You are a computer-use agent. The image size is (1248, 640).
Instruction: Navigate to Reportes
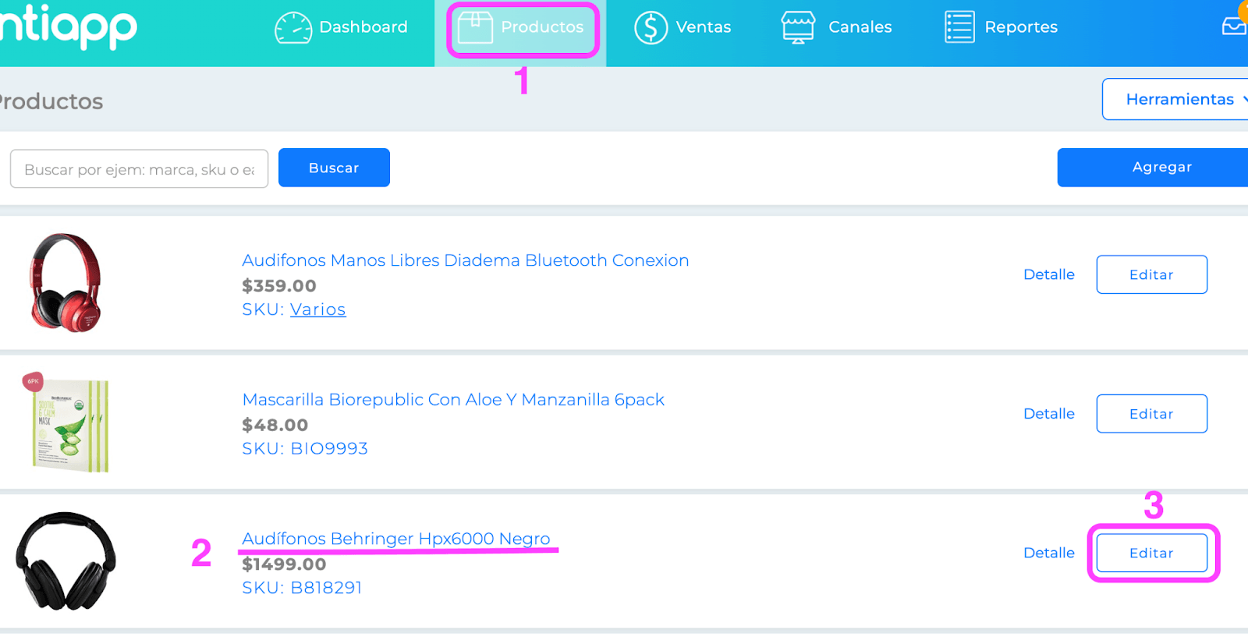(x=1001, y=27)
